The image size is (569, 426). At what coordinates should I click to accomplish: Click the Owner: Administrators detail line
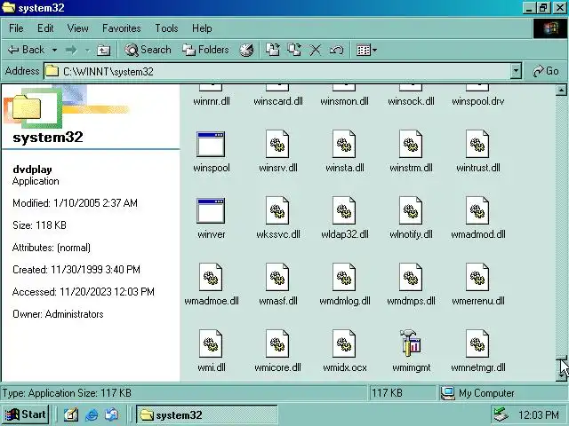click(58, 314)
